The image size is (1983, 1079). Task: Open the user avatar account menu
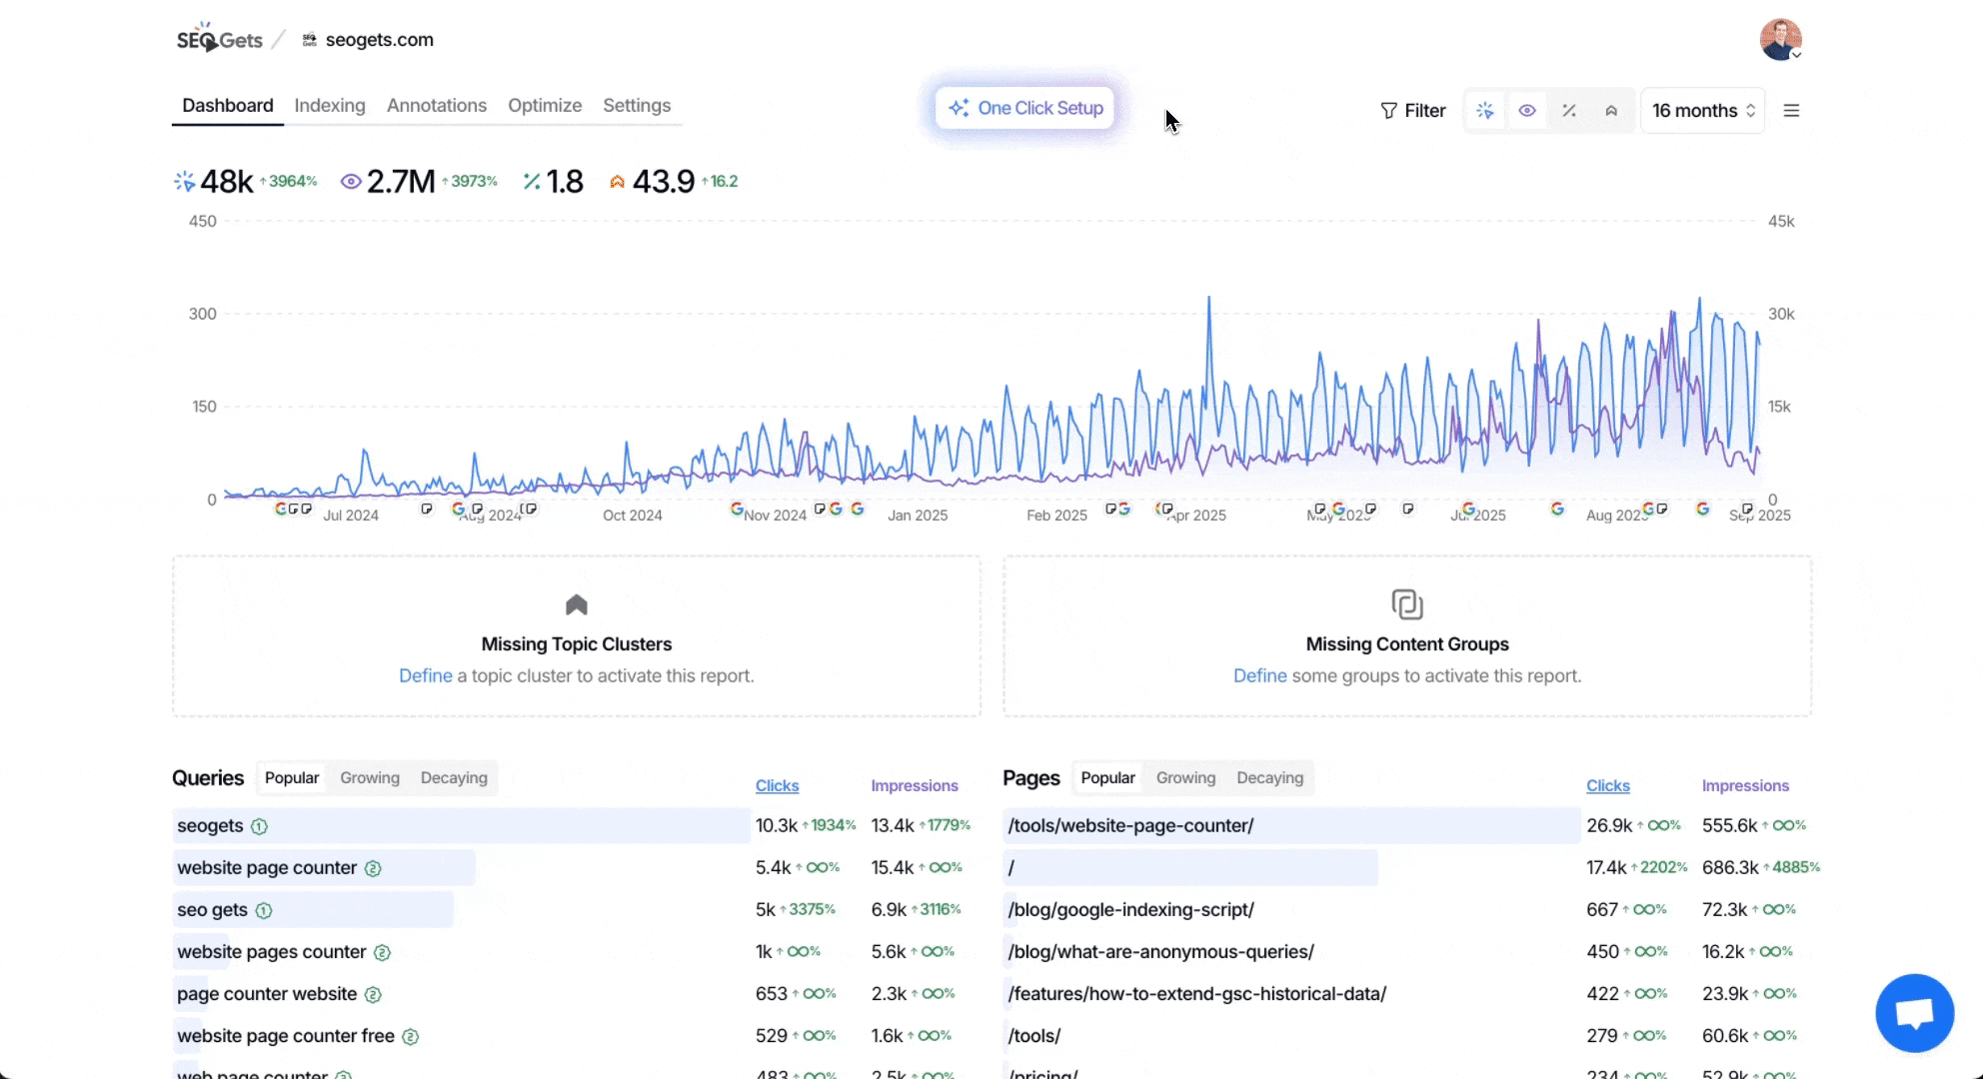(x=1780, y=40)
